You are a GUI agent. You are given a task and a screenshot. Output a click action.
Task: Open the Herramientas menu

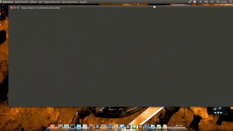point(70,2)
